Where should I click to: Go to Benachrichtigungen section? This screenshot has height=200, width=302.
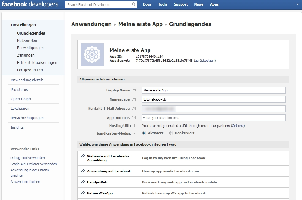click(x=27, y=118)
